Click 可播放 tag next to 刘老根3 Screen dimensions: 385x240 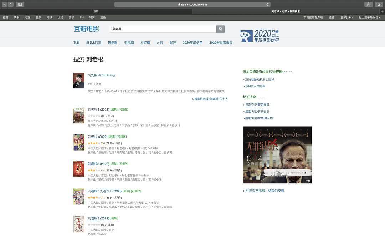click(x=123, y=164)
